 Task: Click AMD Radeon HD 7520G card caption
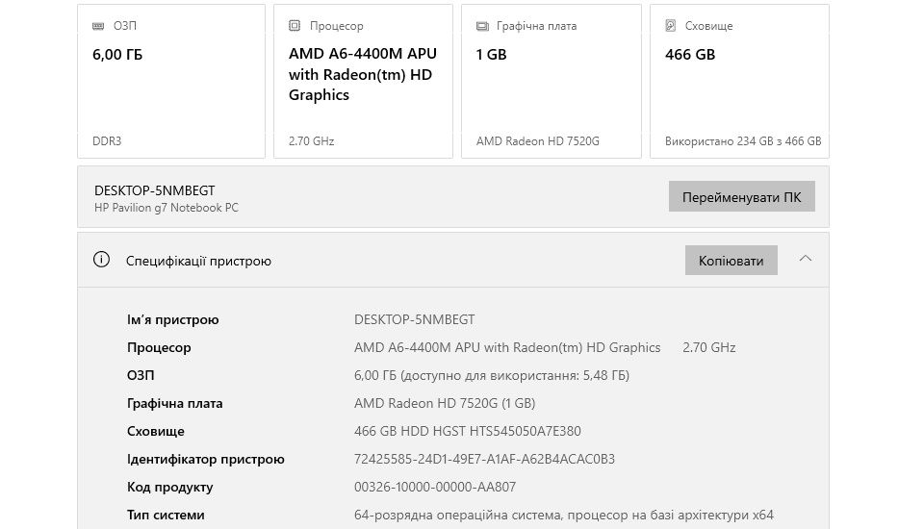[537, 141]
